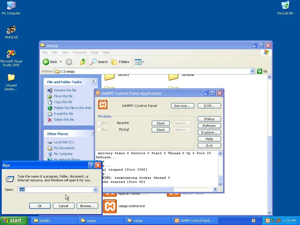Screen dimensions: 300x225
Task: Open My Computer from Other Places
Action: click(x=63, y=154)
